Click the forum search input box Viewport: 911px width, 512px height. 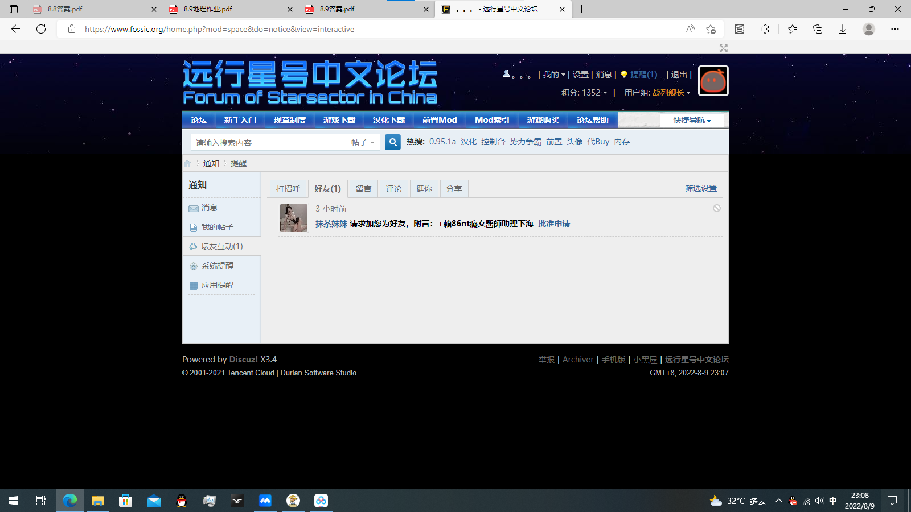coord(268,142)
